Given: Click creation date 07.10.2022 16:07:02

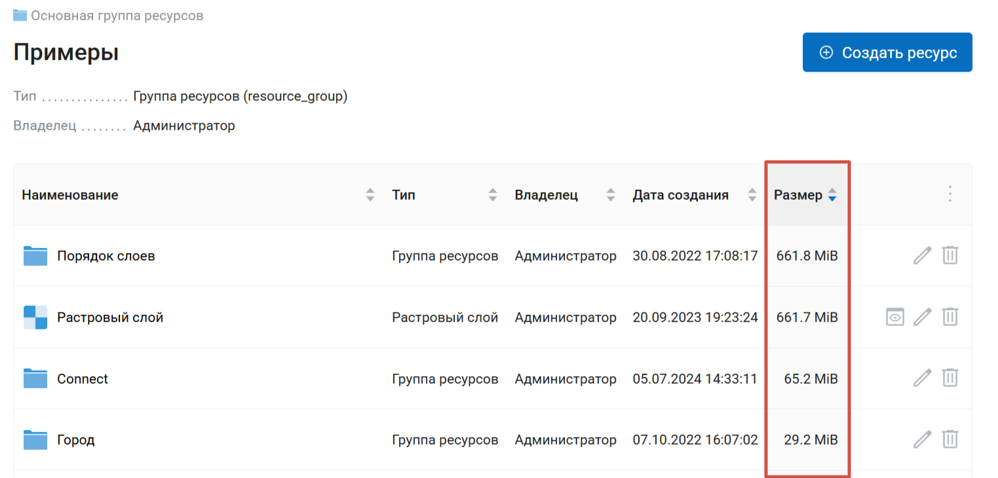Looking at the screenshot, I should click(x=695, y=440).
